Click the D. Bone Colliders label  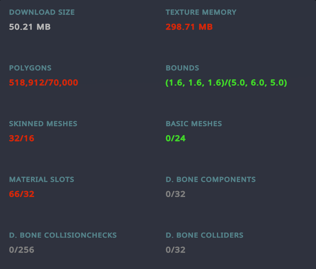[x=204, y=235]
